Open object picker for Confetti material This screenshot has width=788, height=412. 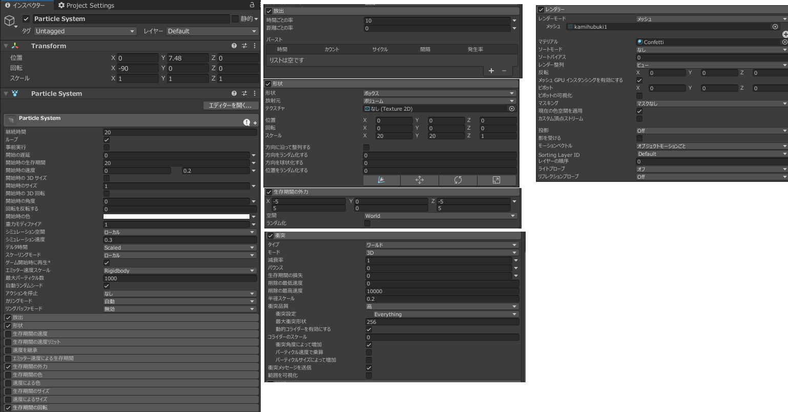[x=784, y=42]
